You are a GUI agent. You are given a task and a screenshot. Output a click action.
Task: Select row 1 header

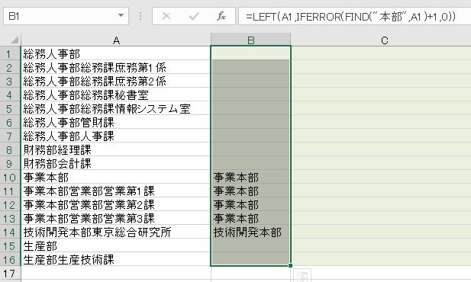coord(10,54)
